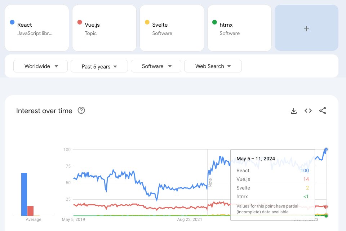Click the htmx value <1 in tooltip
This screenshot has height=231, width=346.
tap(306, 196)
